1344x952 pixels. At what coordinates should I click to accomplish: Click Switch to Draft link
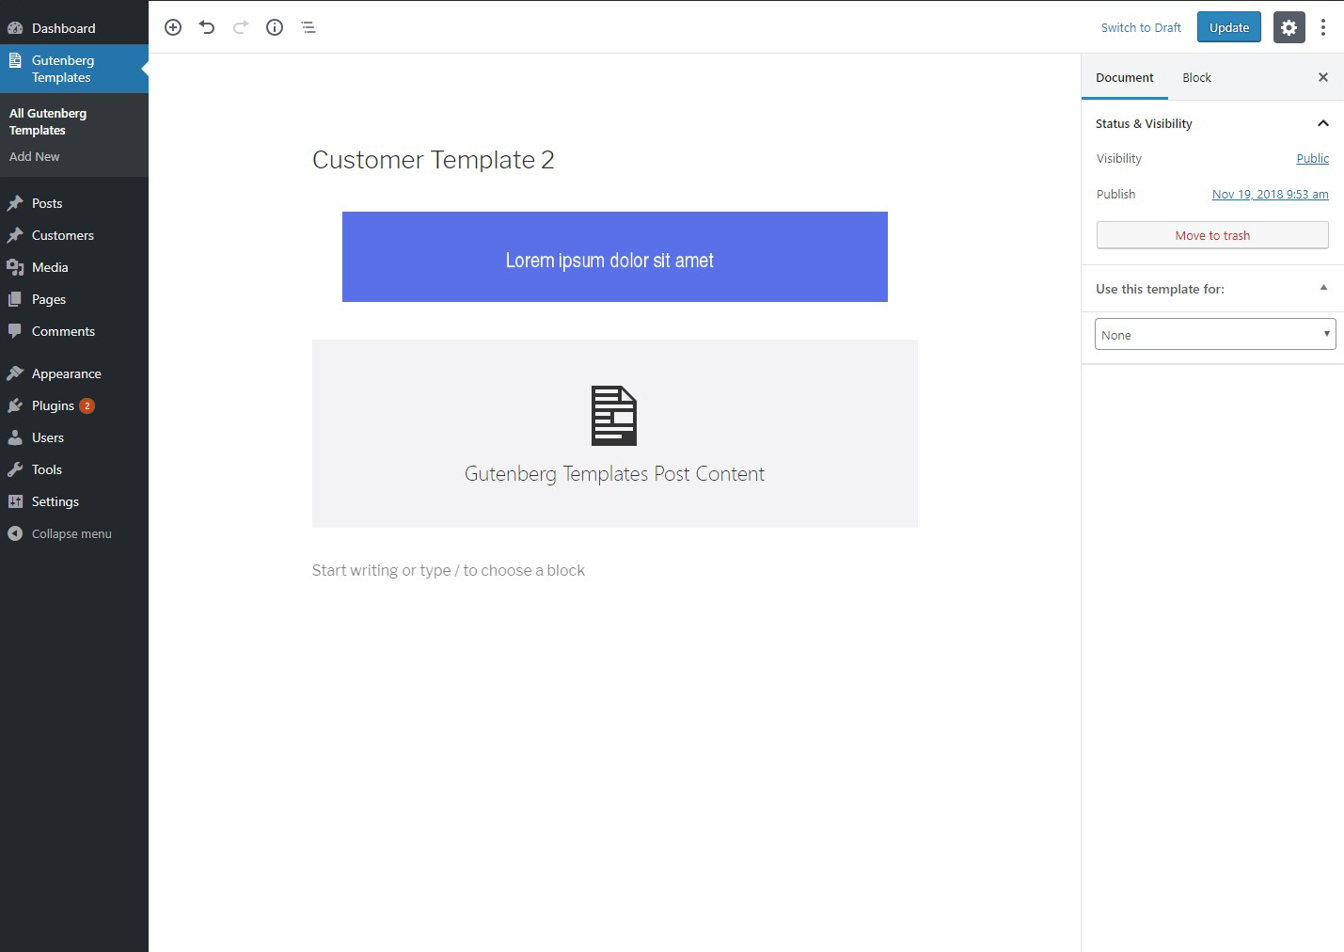coord(1141,27)
